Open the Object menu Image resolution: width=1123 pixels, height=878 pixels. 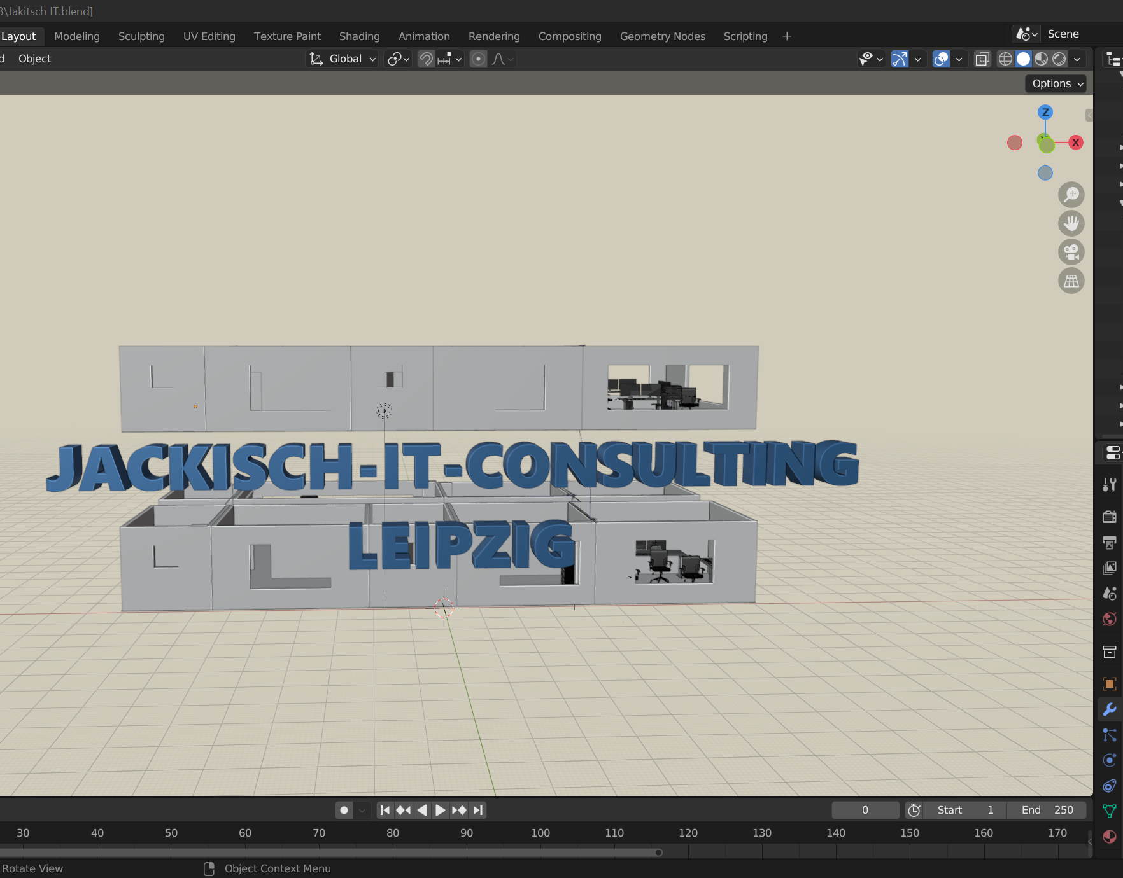coord(34,59)
